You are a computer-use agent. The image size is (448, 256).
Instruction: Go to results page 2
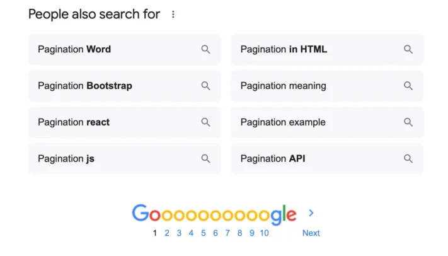pyautogui.click(x=167, y=233)
